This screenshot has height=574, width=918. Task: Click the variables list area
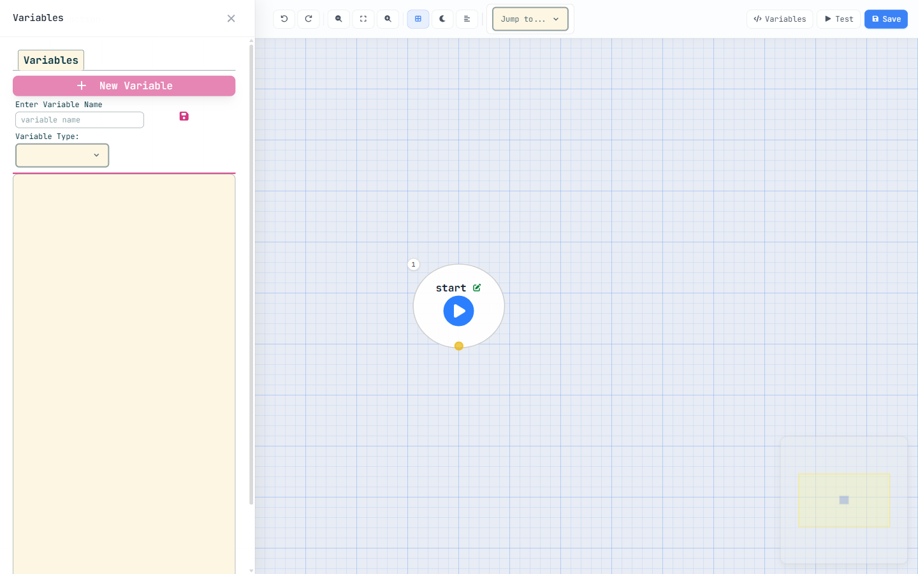click(x=124, y=374)
